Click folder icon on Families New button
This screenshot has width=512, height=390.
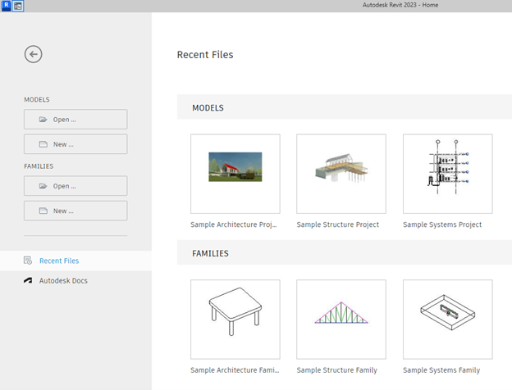tap(43, 211)
